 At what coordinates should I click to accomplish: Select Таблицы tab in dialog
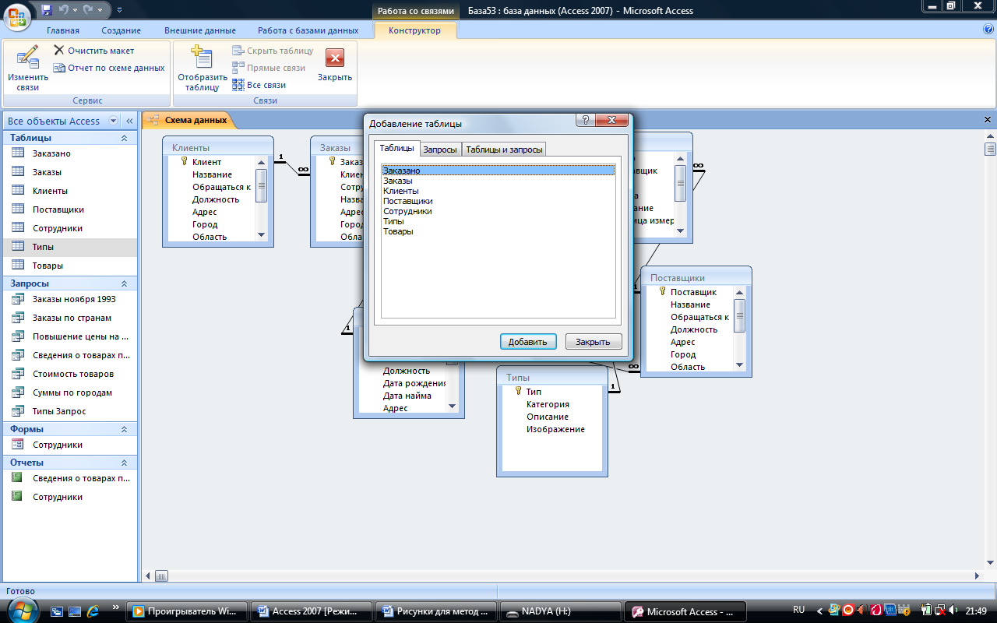click(x=396, y=148)
